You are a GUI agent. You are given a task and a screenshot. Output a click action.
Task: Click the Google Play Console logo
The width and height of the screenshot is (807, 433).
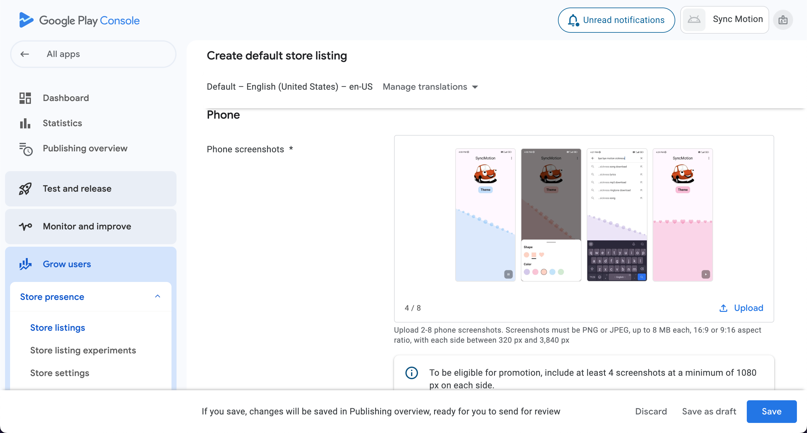79,20
